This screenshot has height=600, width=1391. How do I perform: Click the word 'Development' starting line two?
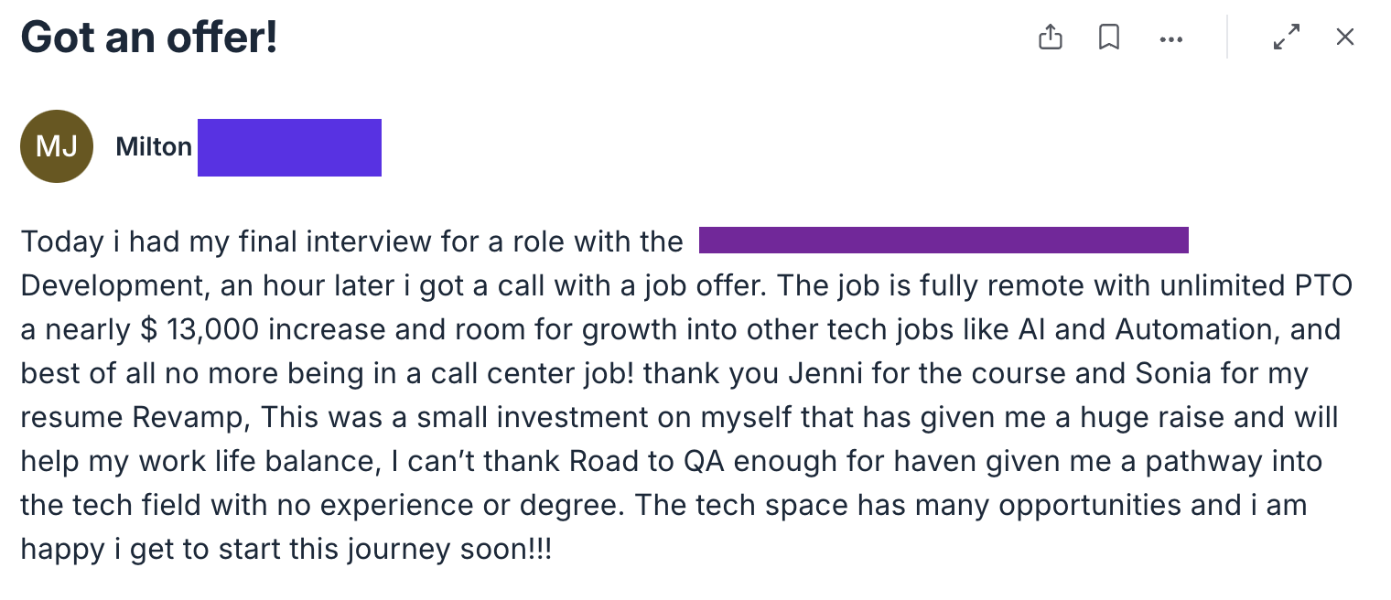coord(111,285)
